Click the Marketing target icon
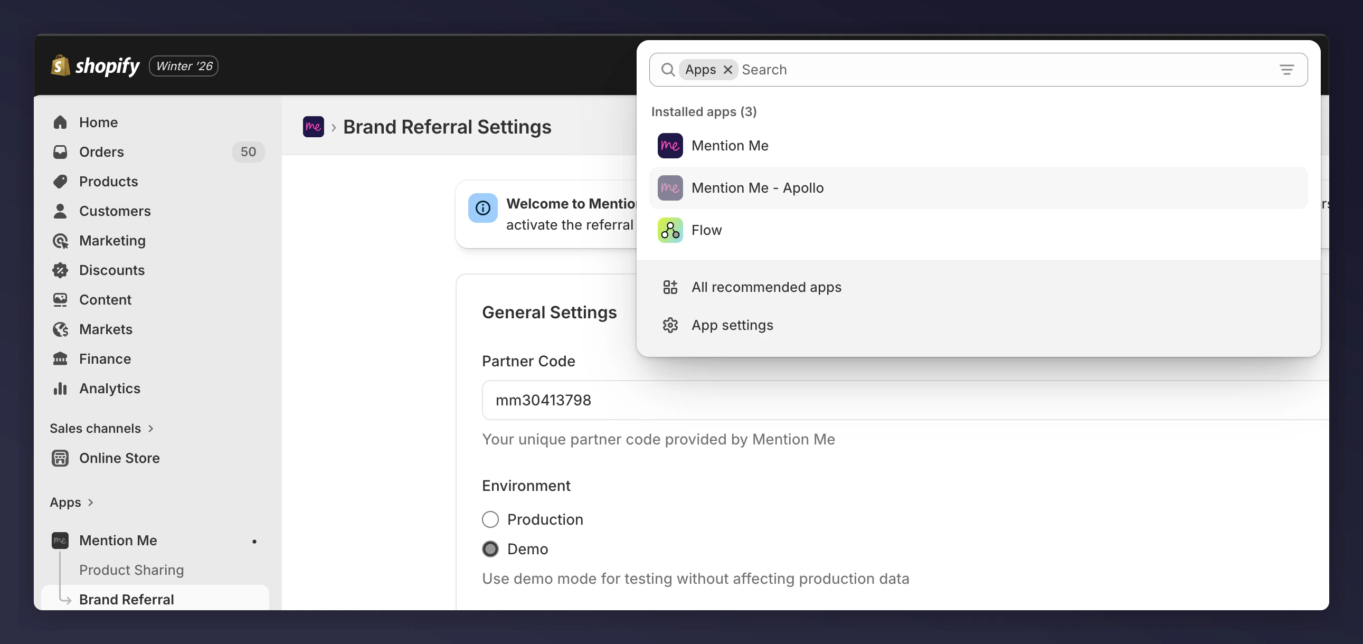The image size is (1363, 644). click(60, 241)
